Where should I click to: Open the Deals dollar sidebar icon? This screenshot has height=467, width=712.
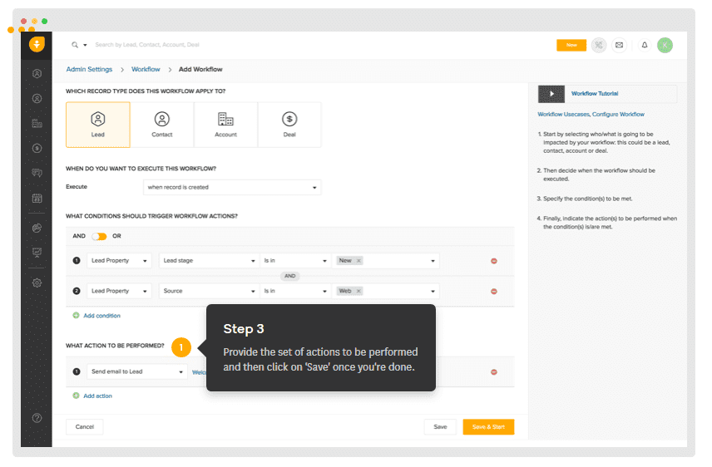[x=37, y=149]
